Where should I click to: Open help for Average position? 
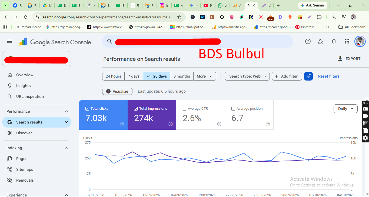point(268,124)
